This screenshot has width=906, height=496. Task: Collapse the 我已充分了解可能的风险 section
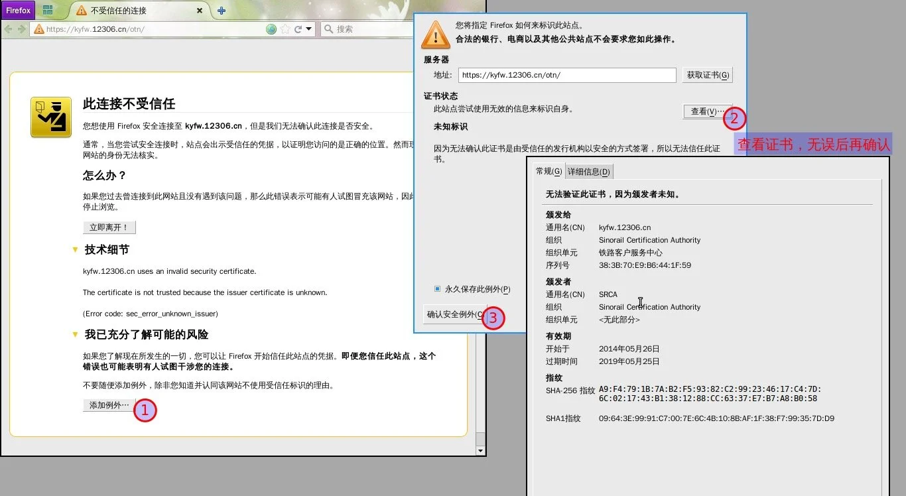coord(76,335)
